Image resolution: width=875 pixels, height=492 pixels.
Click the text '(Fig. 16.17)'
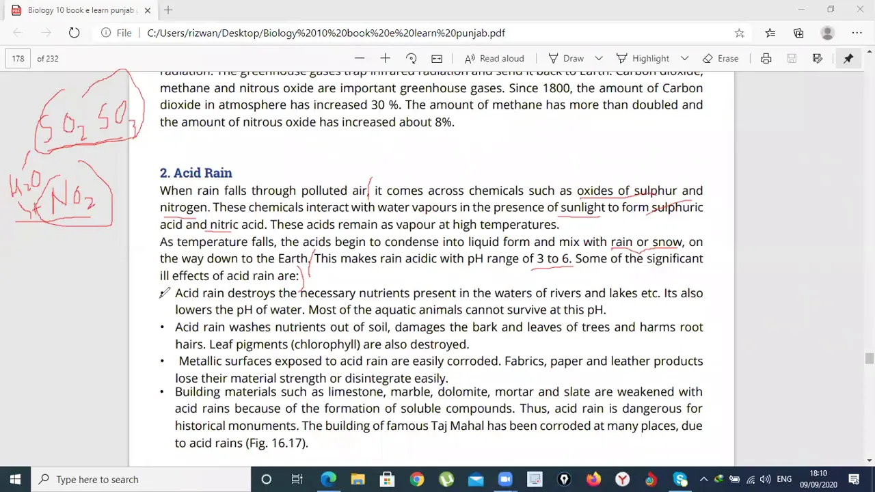click(277, 443)
